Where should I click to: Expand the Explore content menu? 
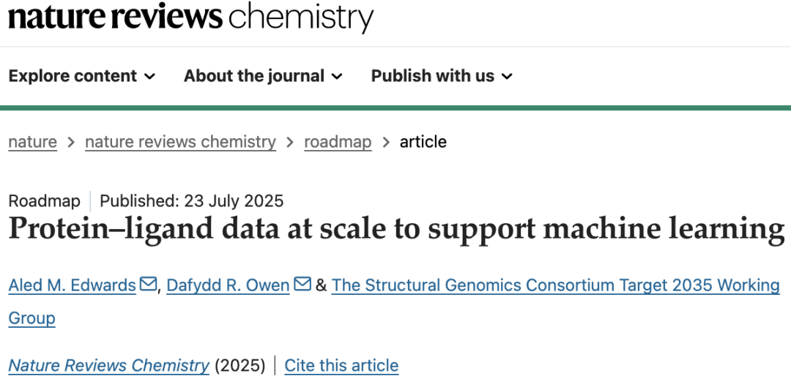click(x=82, y=76)
